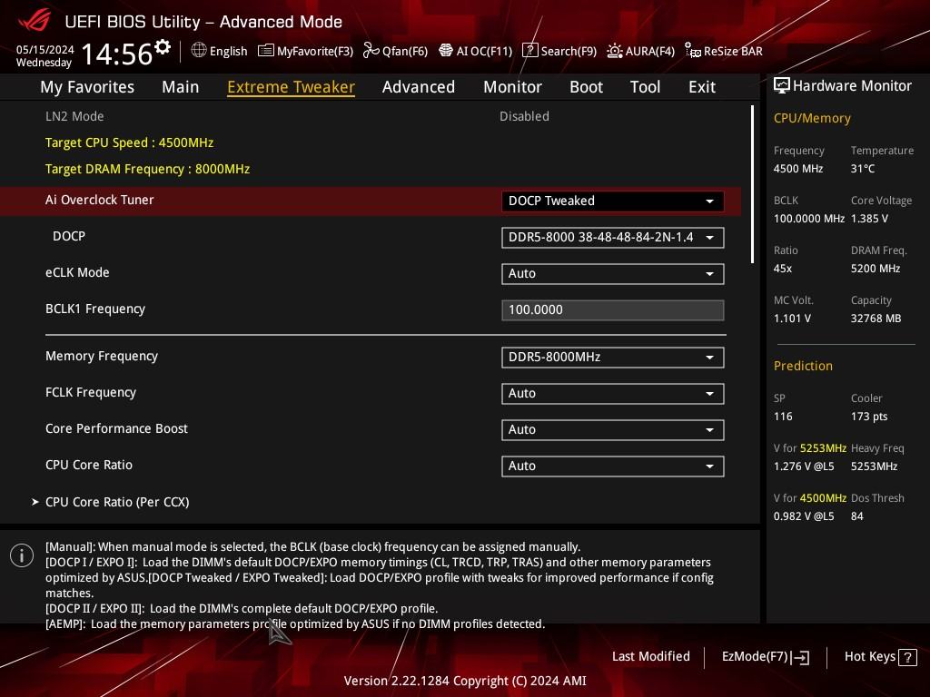This screenshot has height=697, width=930.
Task: Click the 1.385 V core voltage value
Action: (869, 219)
